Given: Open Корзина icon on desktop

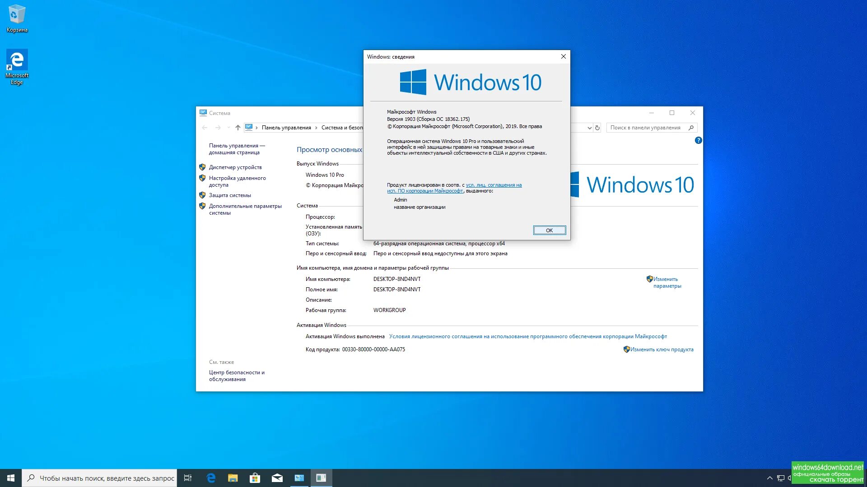Looking at the screenshot, I should [x=17, y=17].
